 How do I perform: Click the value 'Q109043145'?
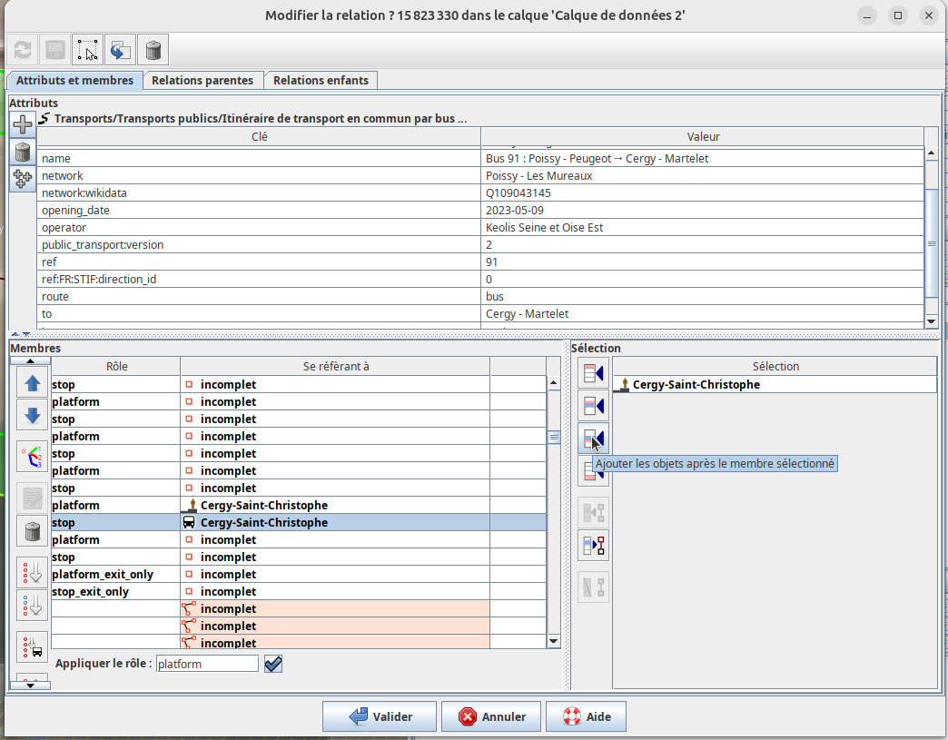[703, 192]
